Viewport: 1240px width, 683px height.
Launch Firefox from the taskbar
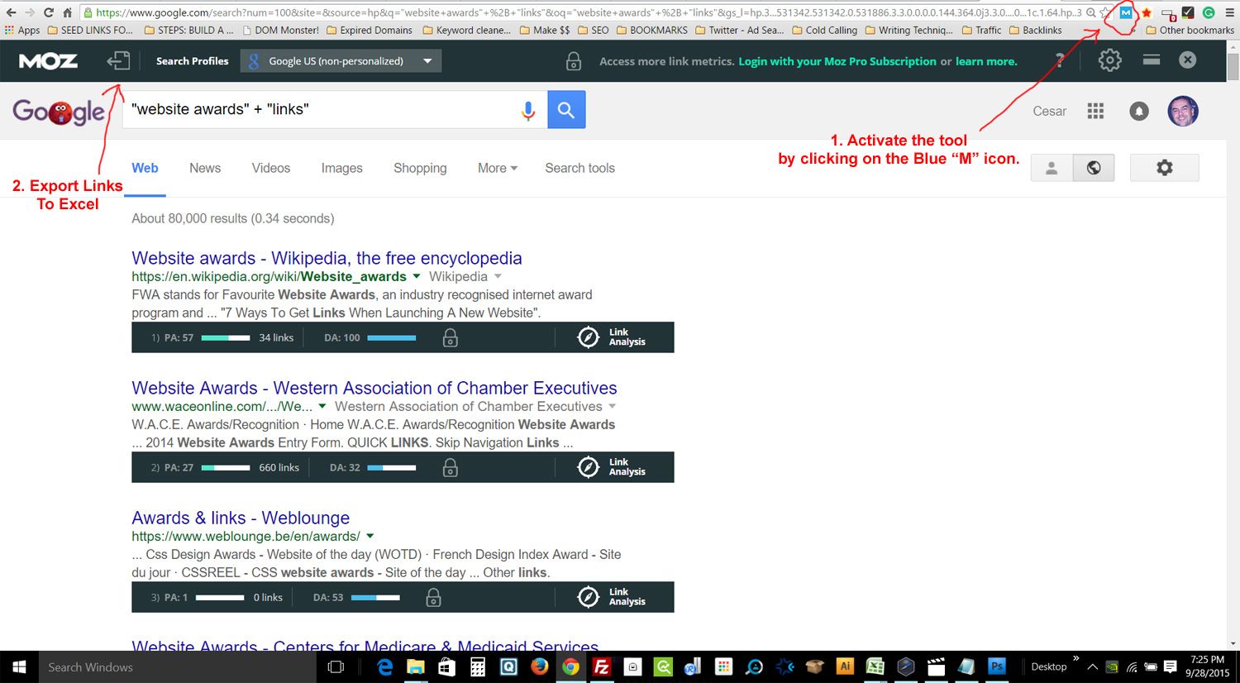[x=540, y=666]
